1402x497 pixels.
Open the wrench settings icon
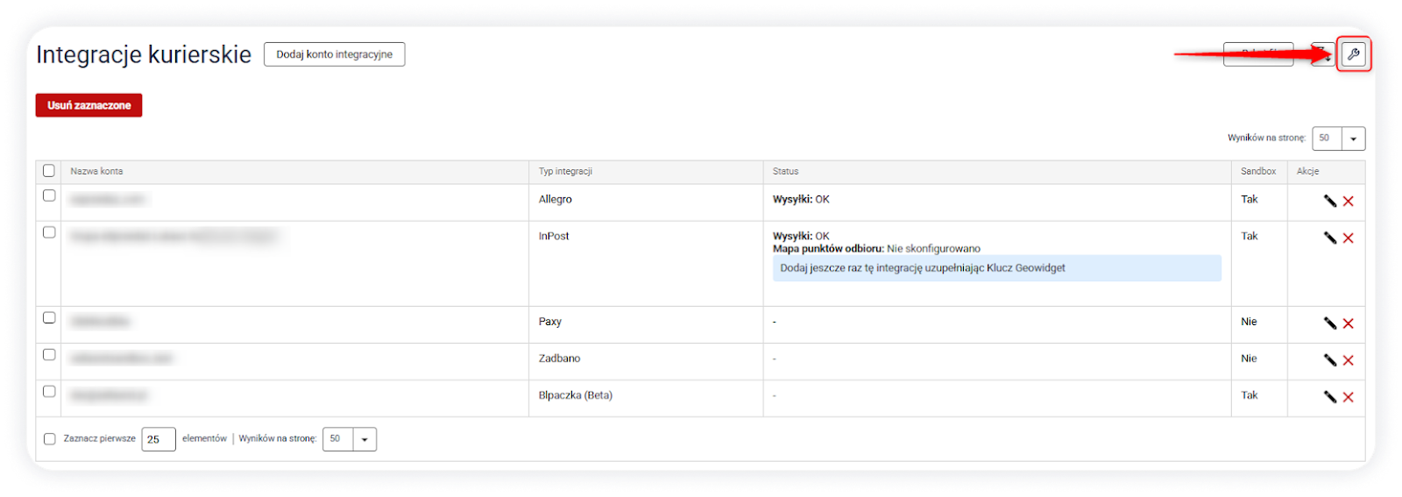pos(1353,54)
